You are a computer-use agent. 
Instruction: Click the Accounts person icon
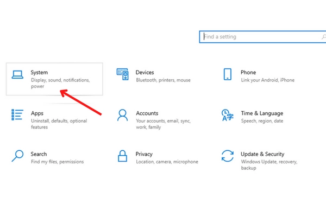pos(123,115)
